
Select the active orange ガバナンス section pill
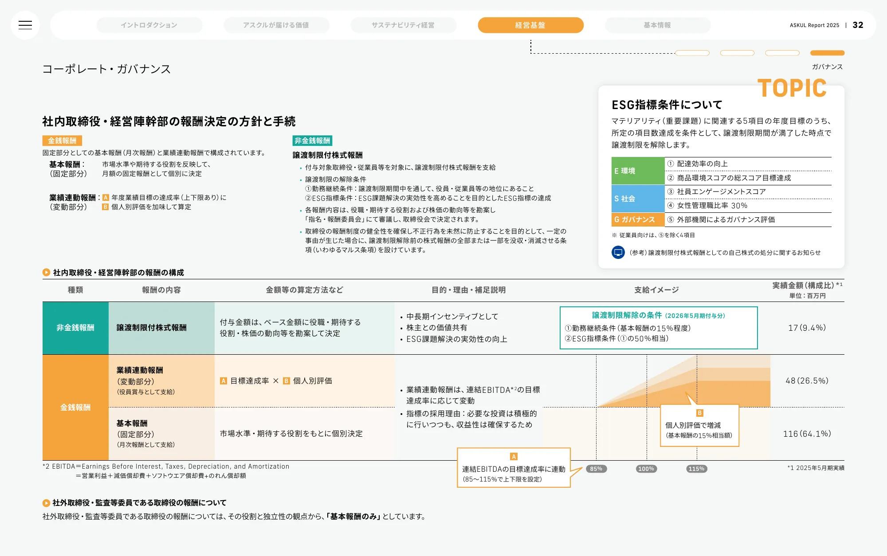[827, 53]
